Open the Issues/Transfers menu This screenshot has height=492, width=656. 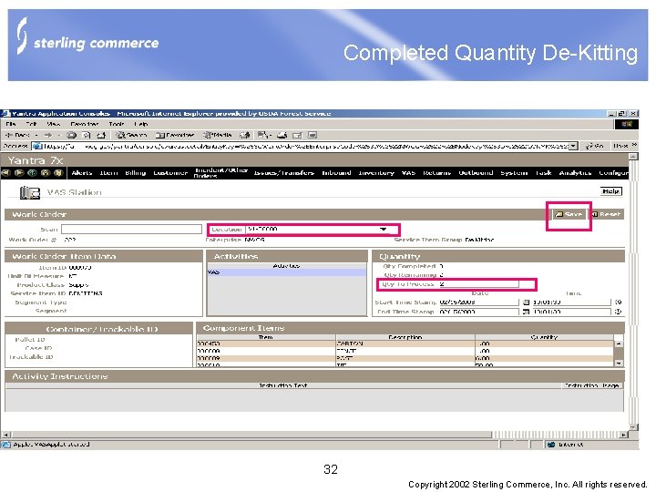coord(284,173)
